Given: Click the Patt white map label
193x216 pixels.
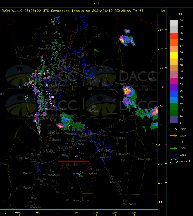Looking at the screenshot, I should pos(54,105).
